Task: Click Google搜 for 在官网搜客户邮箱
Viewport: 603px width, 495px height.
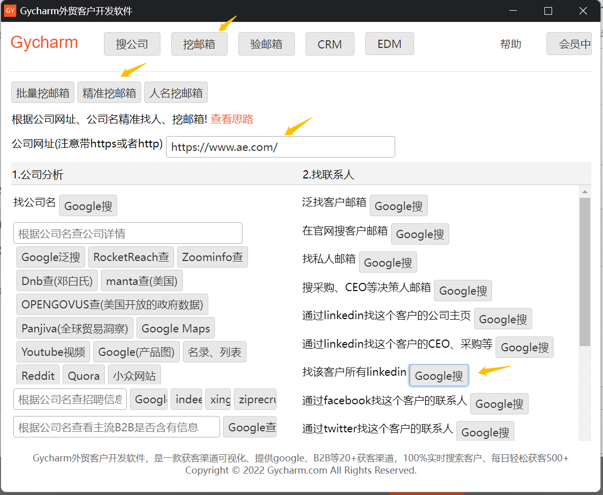Action: 420,233
